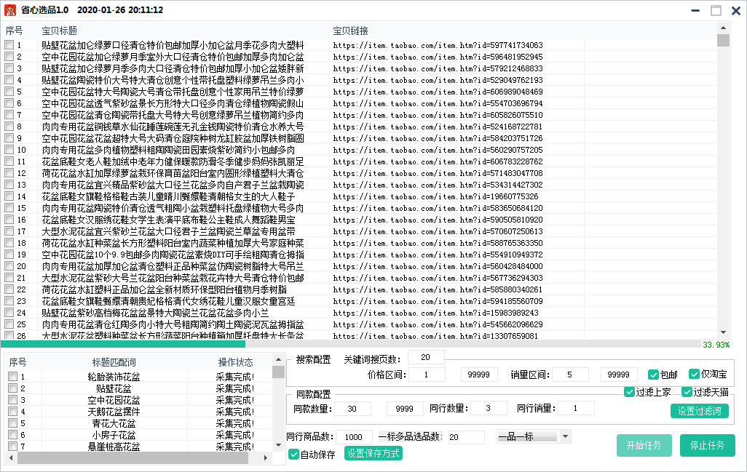Click the 操作状态 column header

(x=236, y=361)
